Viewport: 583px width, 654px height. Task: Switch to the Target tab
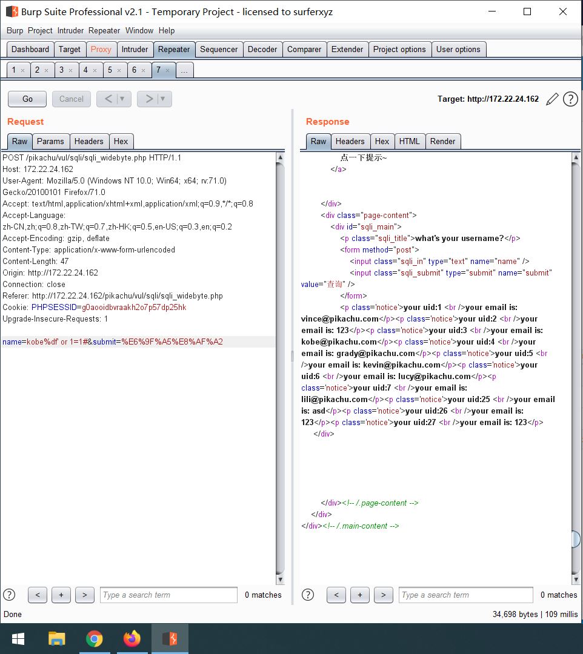pos(69,49)
